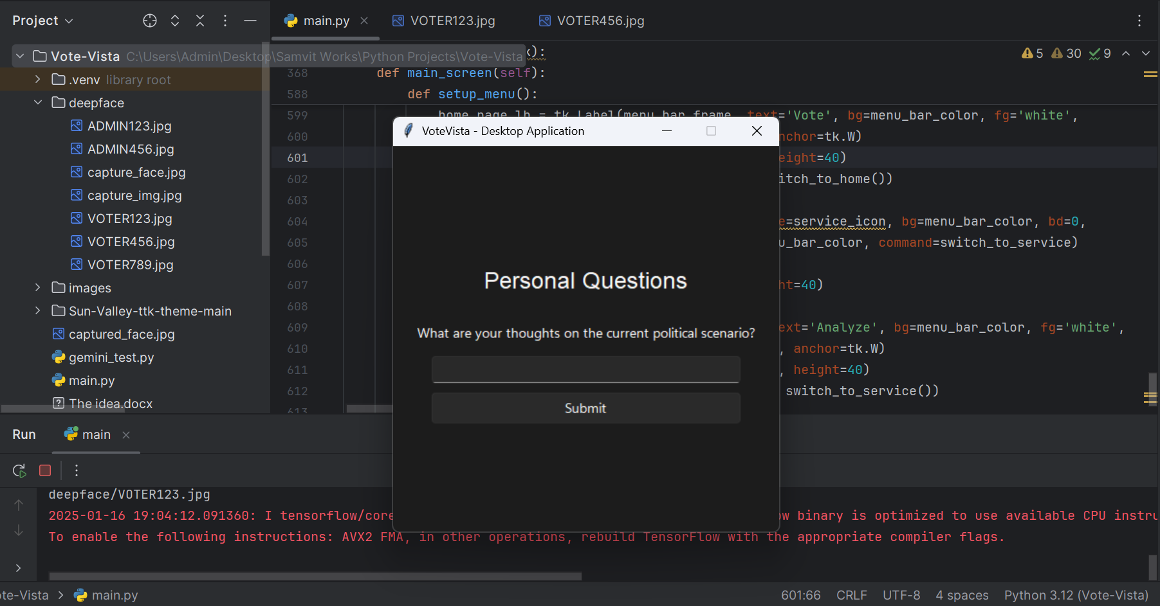Click Up the Stack Trace arrow

(x=19, y=505)
